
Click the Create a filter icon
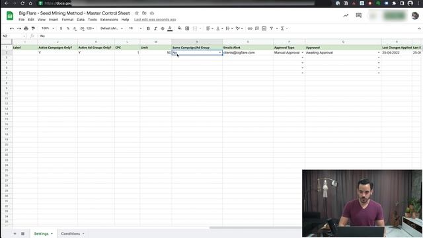point(272,28)
